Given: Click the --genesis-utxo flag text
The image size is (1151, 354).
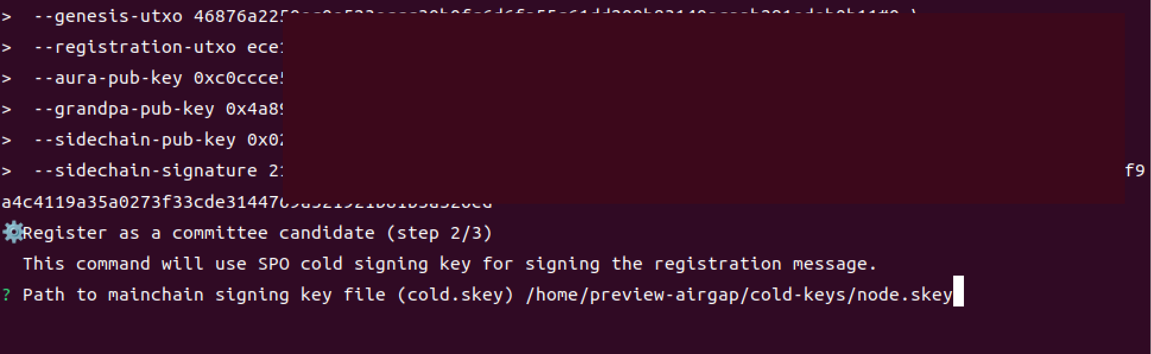Looking at the screenshot, I should coord(108,16).
